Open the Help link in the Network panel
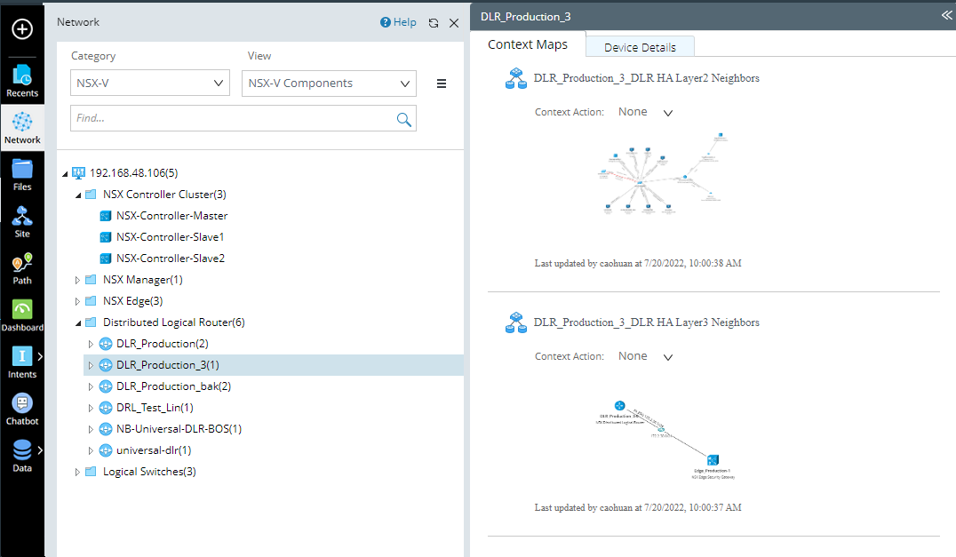The height and width of the screenshot is (557, 956). 398,22
